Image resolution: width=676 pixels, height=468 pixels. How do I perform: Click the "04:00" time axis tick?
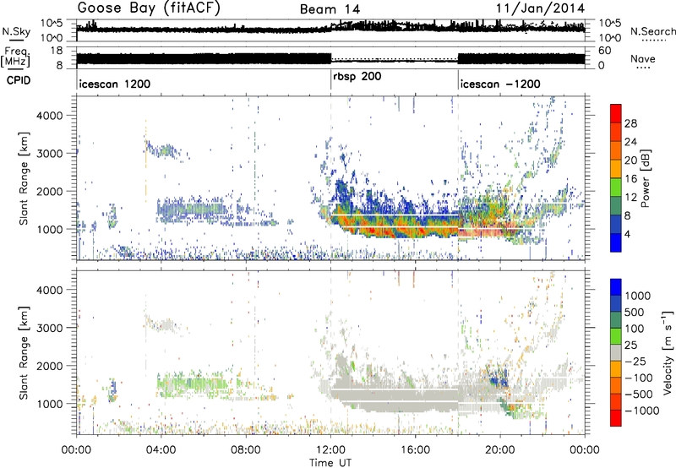tap(161, 450)
